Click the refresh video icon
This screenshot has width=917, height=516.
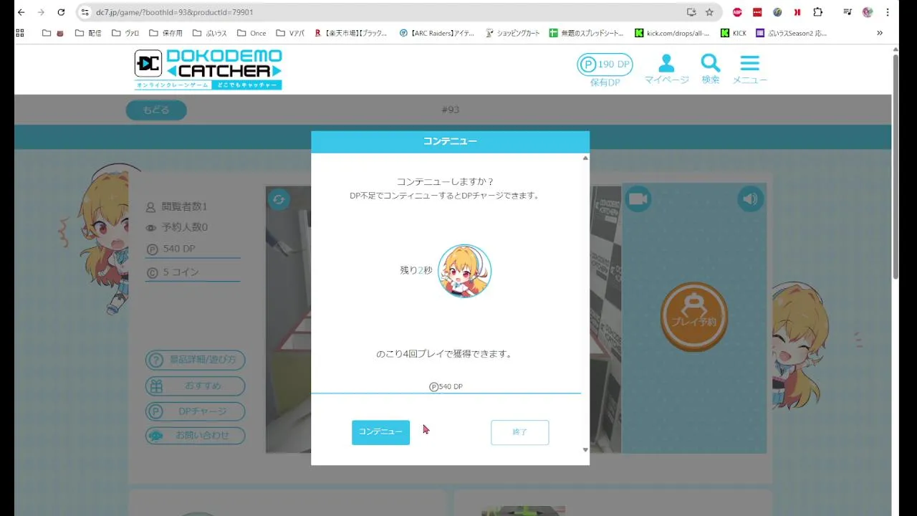279,199
